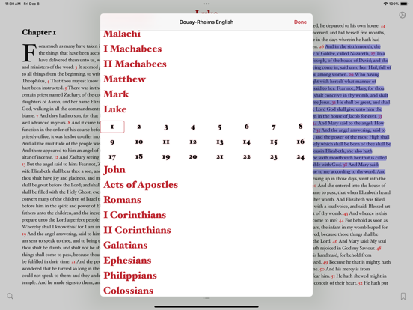Tap the three-dot multitasking menu
The image size is (413, 310).
click(206, 4)
